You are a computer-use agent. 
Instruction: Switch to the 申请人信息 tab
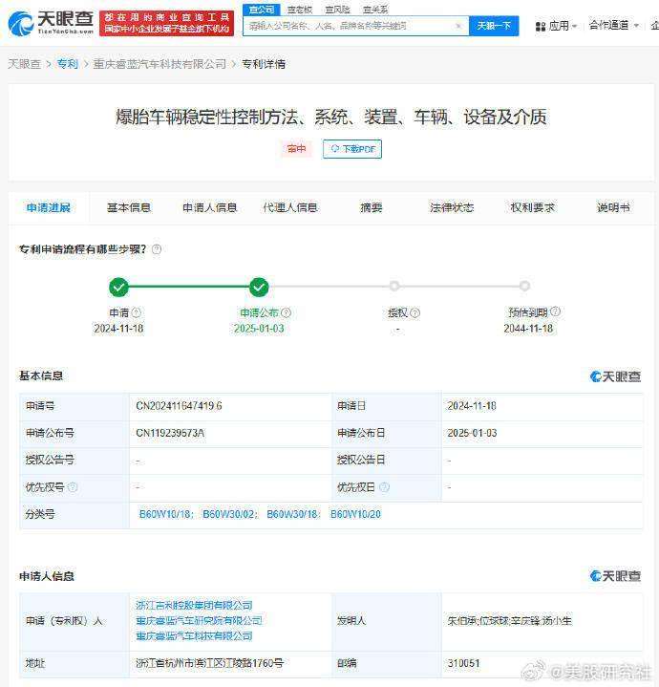(x=210, y=207)
